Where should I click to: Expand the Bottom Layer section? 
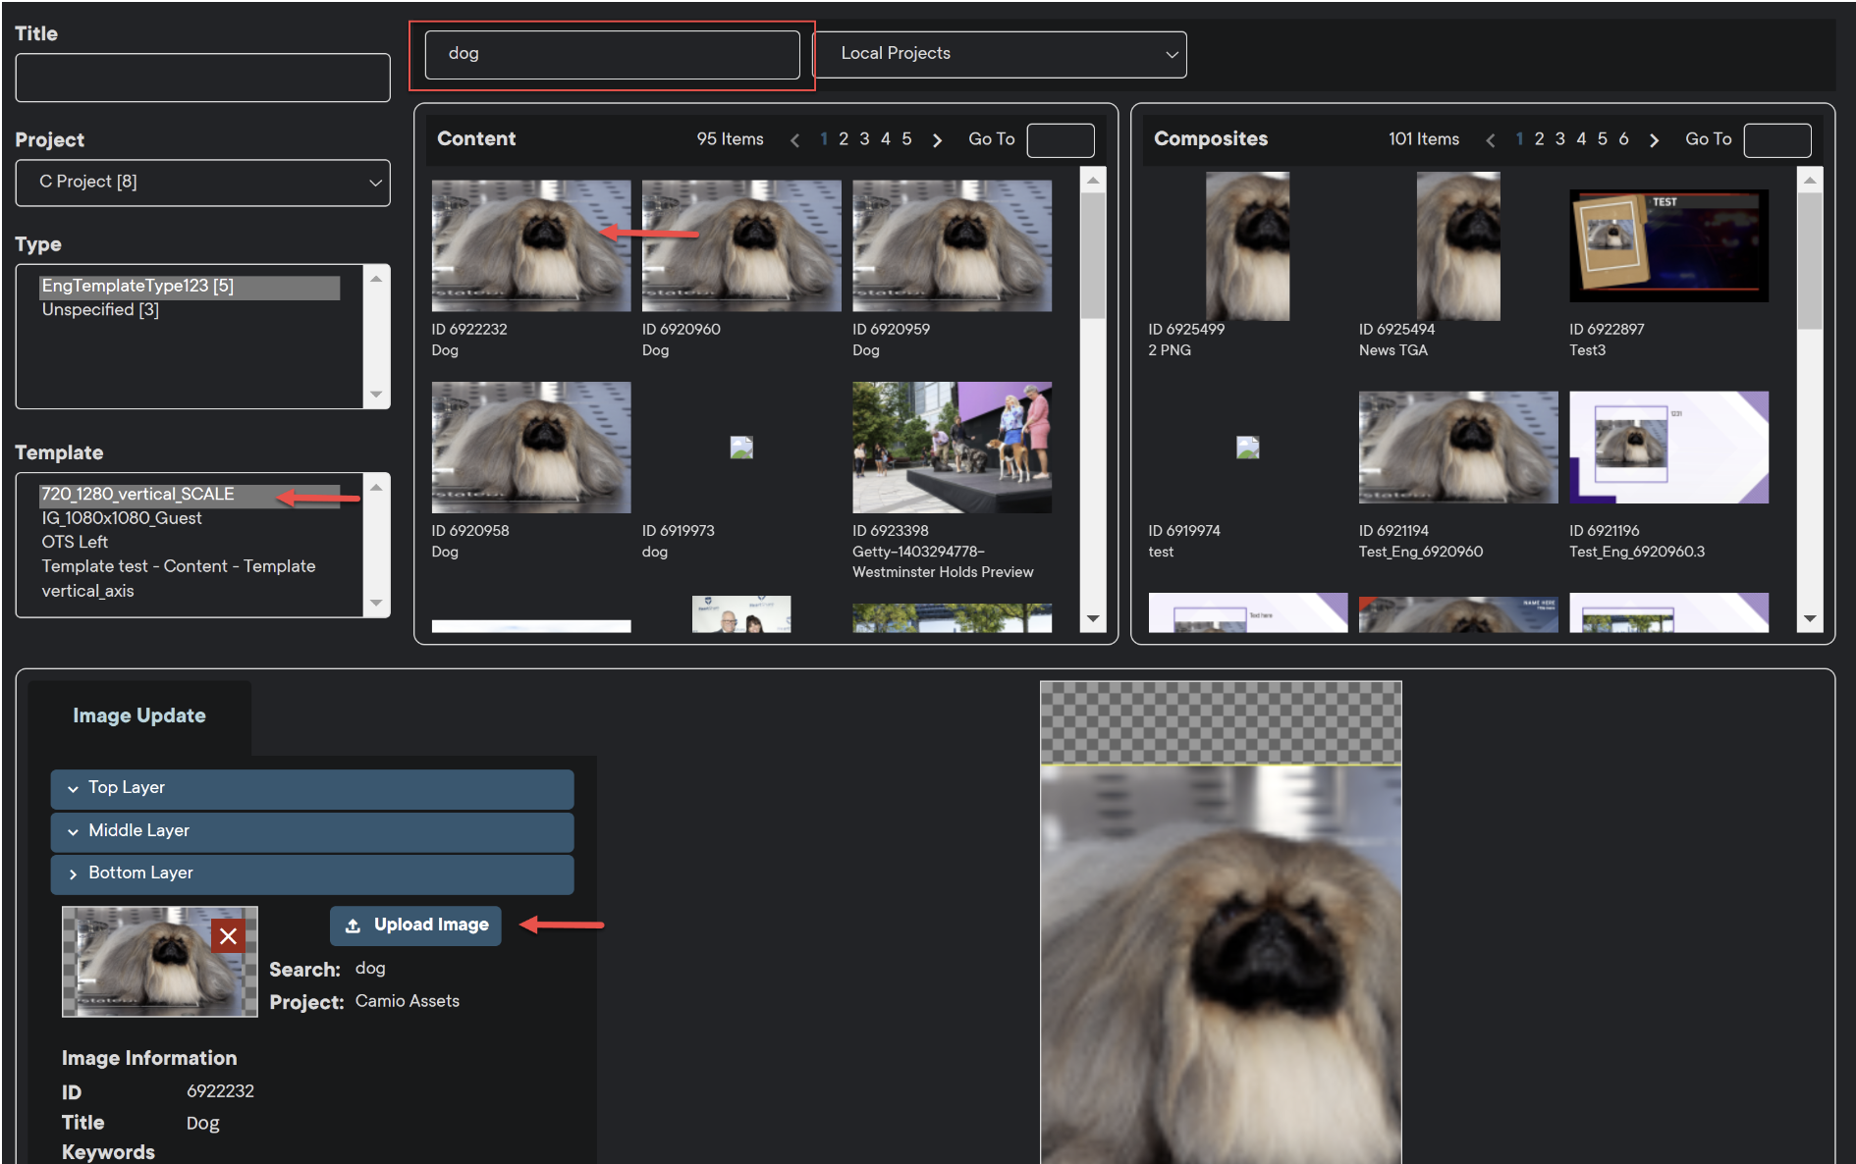[x=312, y=873]
